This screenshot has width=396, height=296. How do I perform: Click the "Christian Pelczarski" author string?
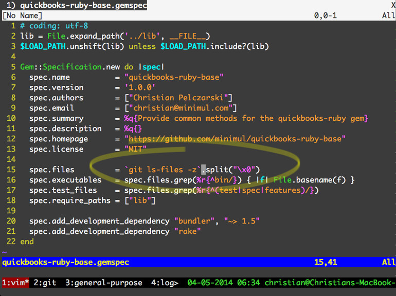(178, 98)
